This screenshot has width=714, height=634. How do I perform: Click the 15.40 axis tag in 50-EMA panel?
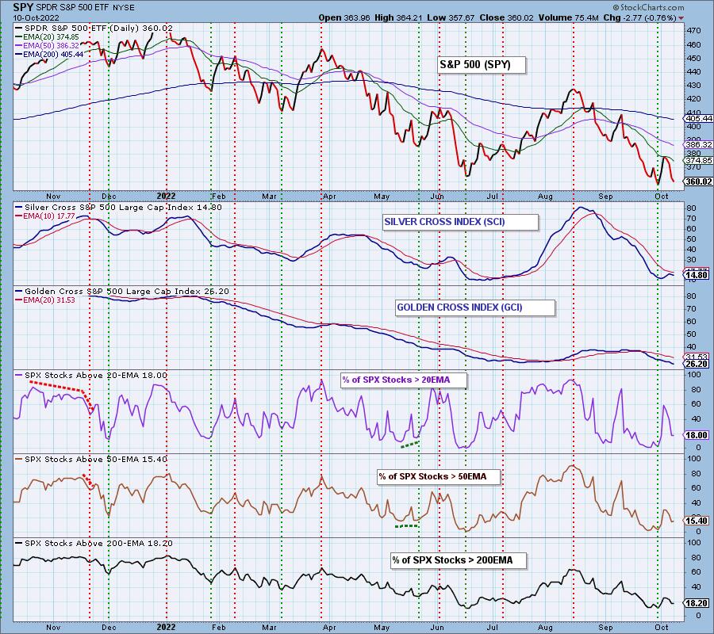click(x=698, y=521)
